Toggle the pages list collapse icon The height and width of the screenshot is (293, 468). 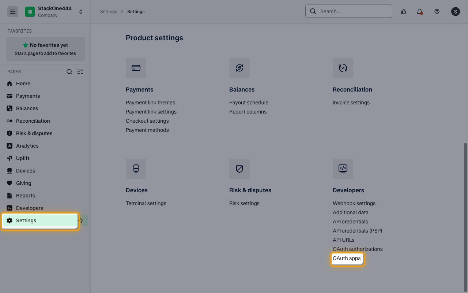point(80,72)
